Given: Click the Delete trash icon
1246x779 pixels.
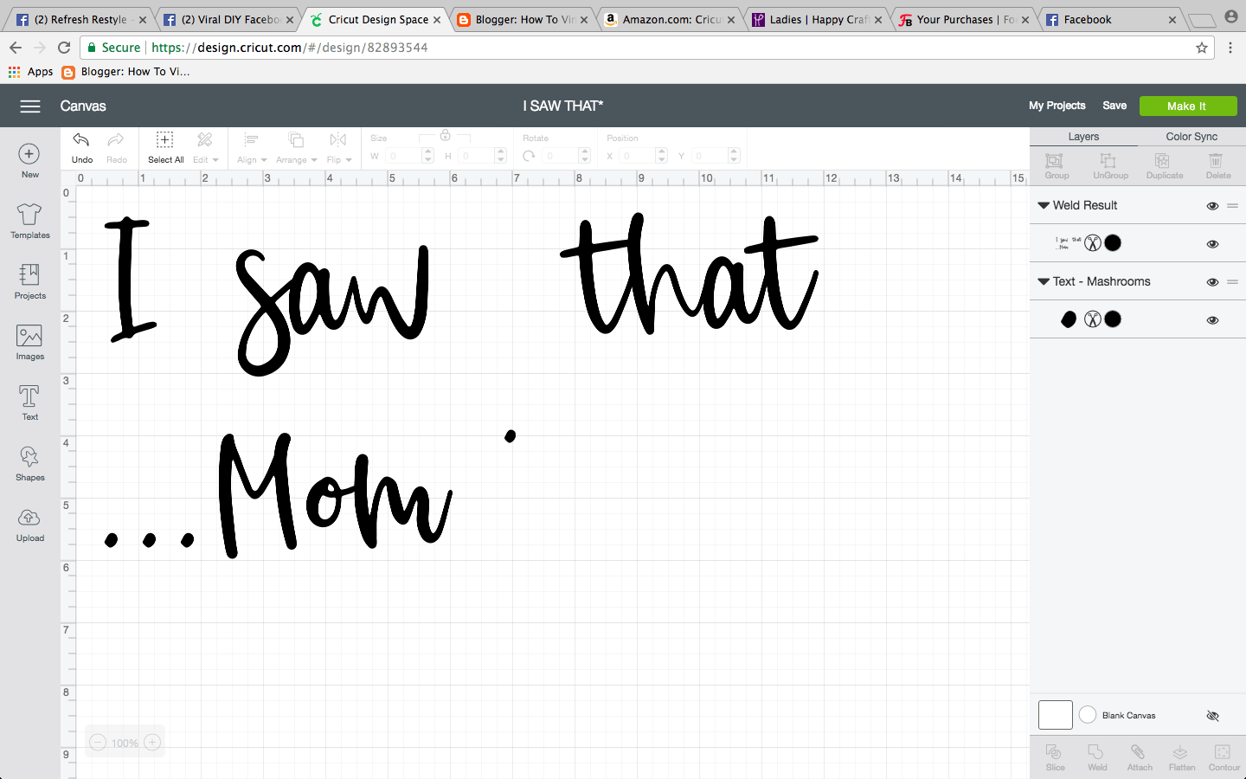Looking at the screenshot, I should [1217, 165].
